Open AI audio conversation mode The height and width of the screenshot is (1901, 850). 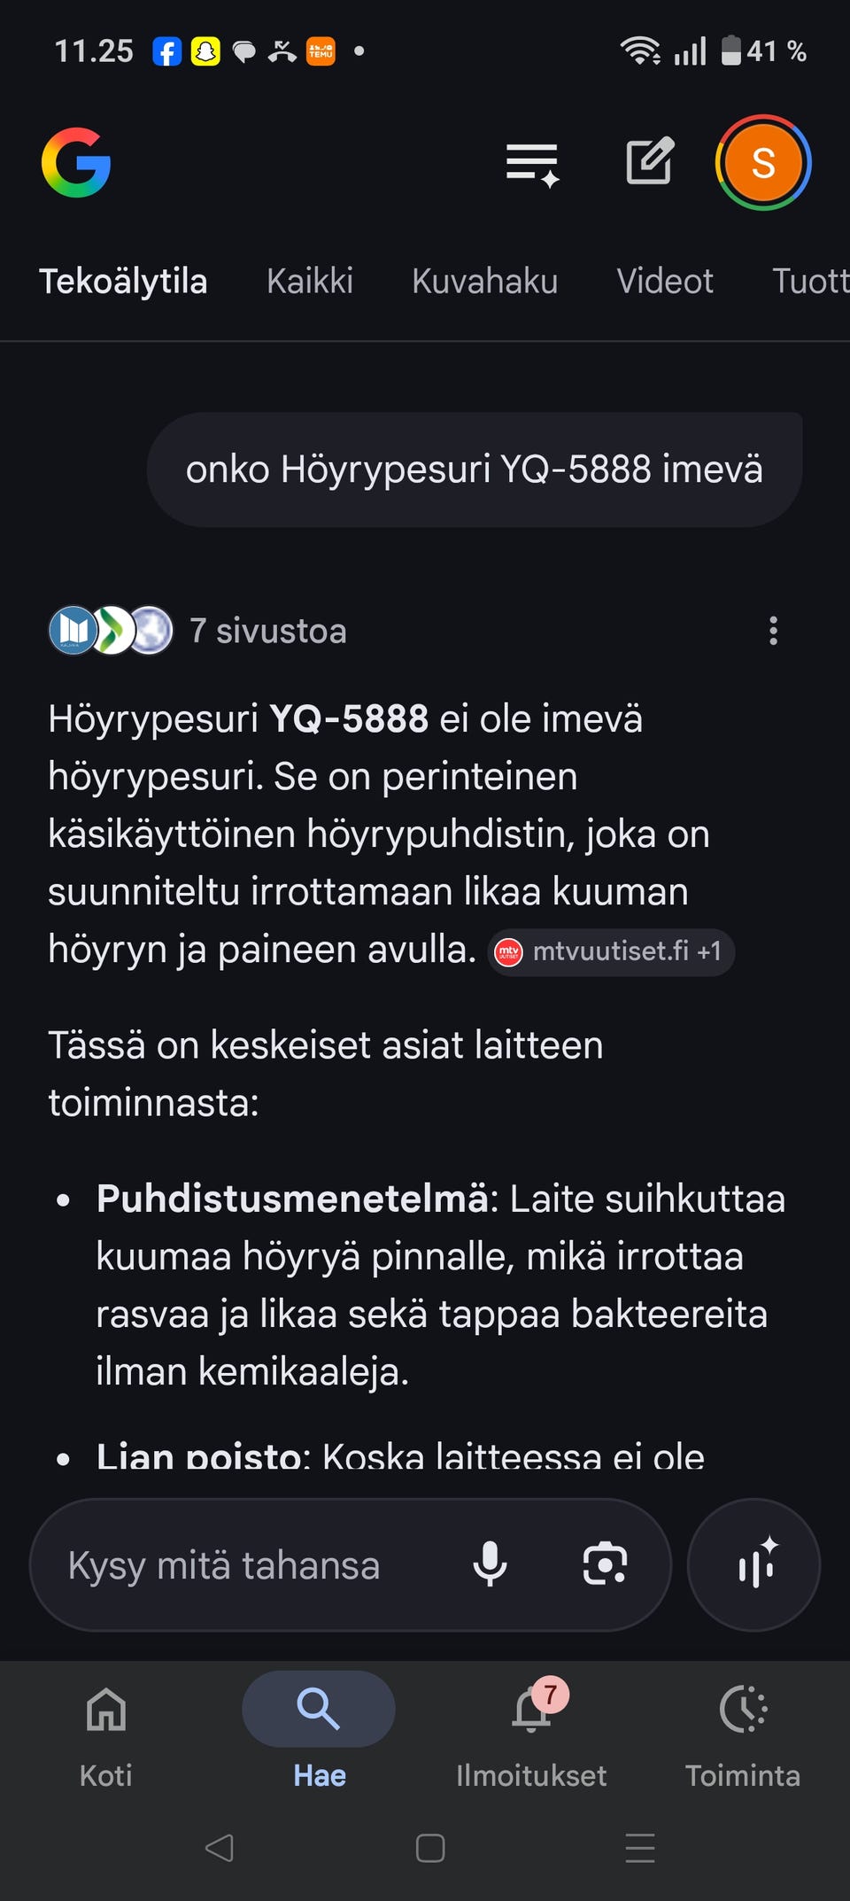(753, 1564)
